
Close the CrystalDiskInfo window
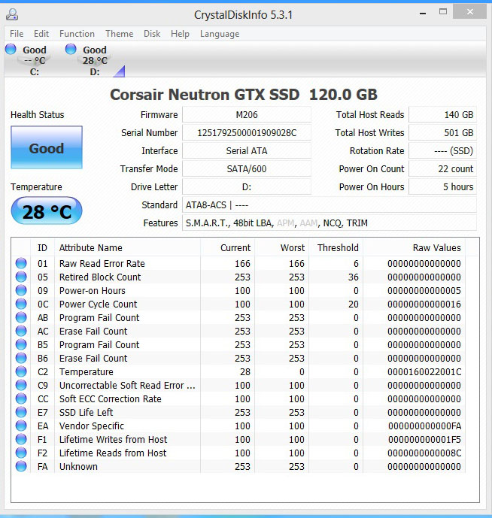coord(470,12)
